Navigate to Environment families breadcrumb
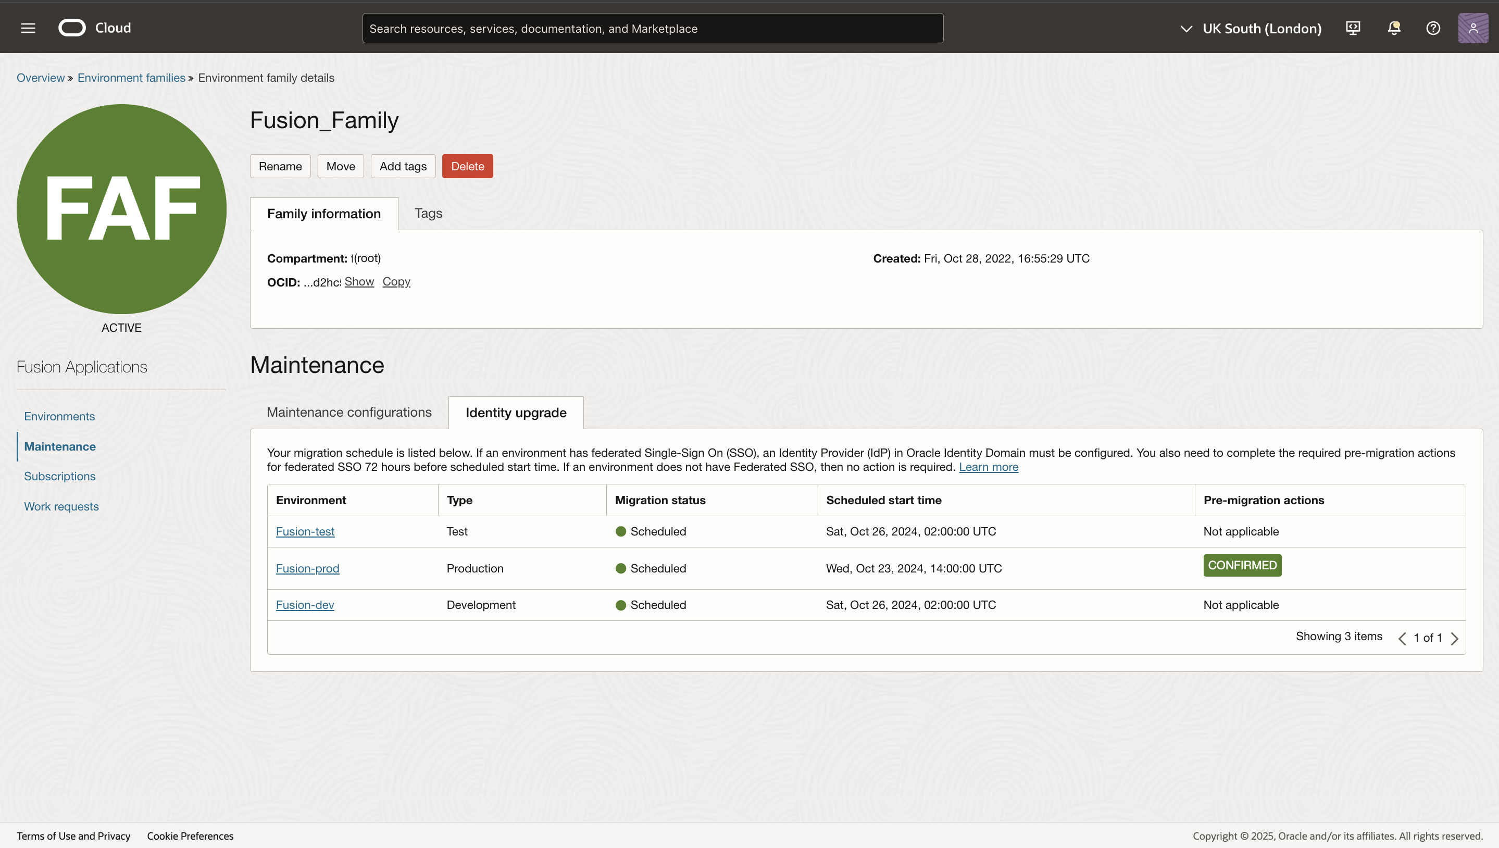 pos(131,78)
